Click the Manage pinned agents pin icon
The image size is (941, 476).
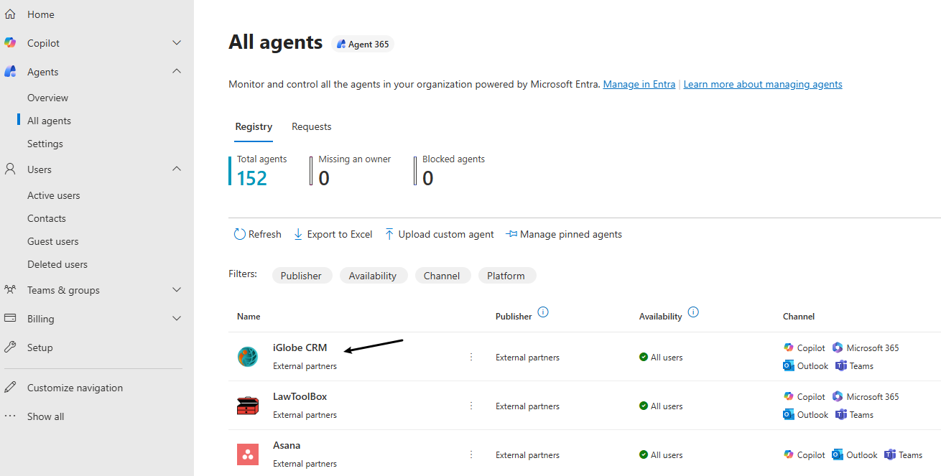(511, 234)
